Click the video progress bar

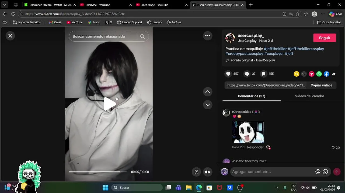[x=97, y=172]
